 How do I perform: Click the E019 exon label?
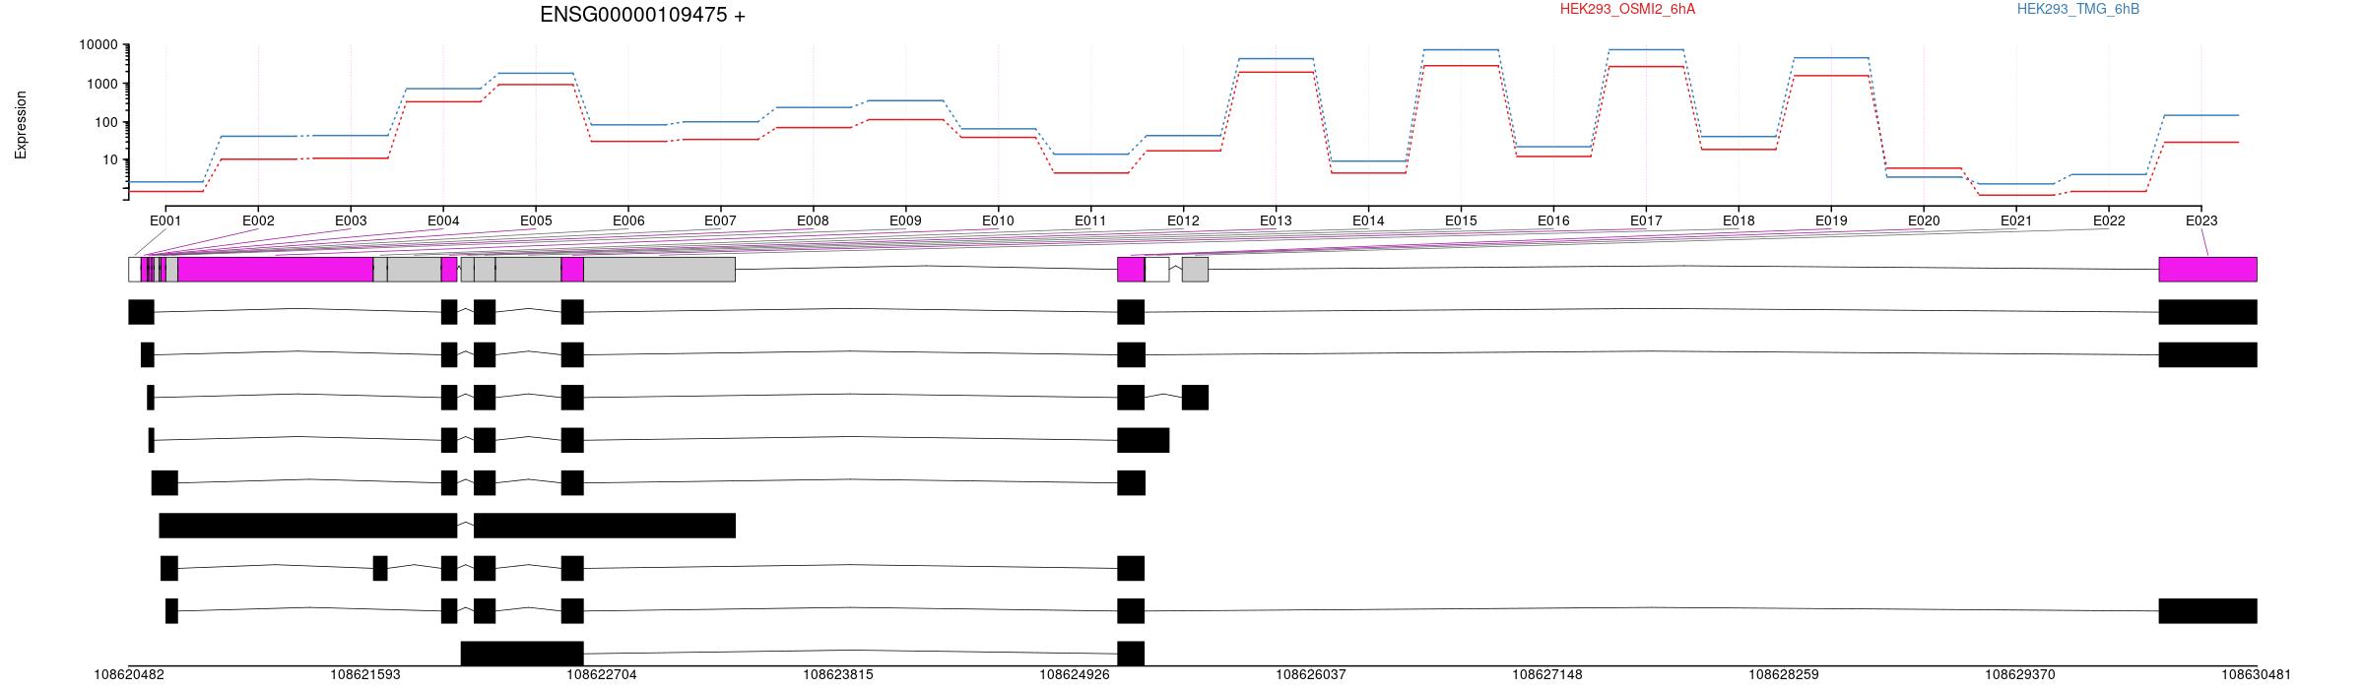(x=1831, y=220)
